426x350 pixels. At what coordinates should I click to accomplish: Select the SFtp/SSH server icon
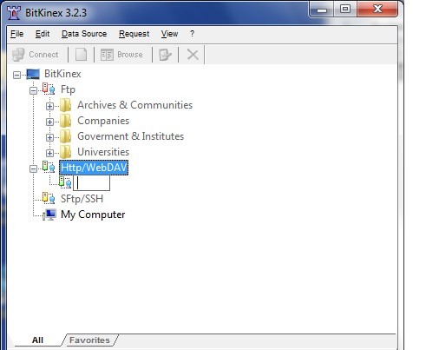coord(49,198)
